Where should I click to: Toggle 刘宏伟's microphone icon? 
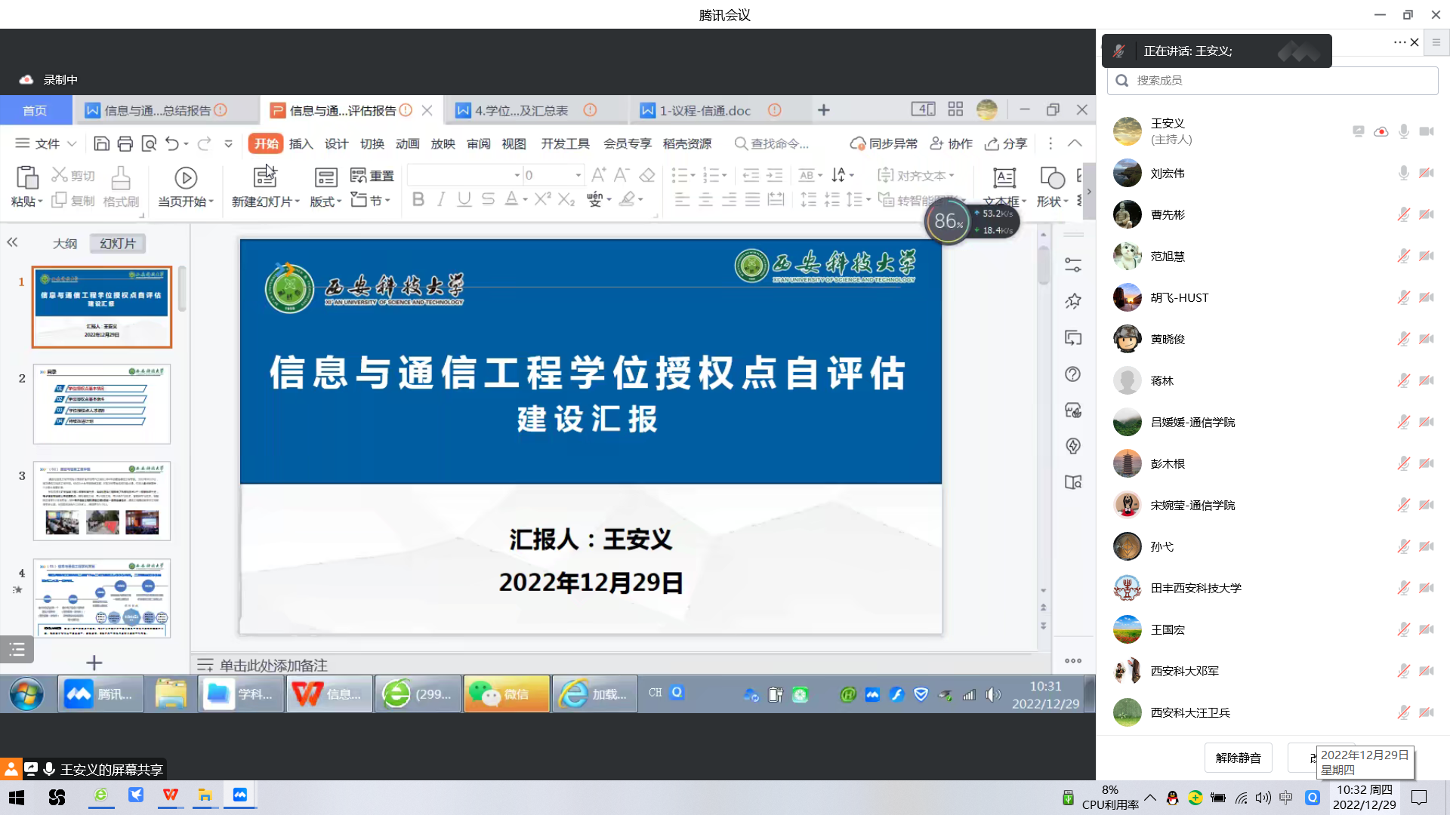pyautogui.click(x=1403, y=173)
